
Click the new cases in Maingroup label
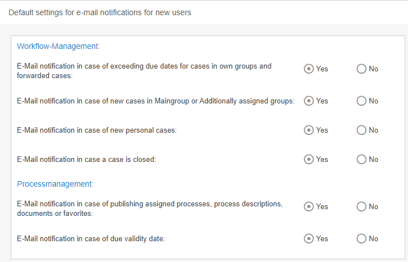[156, 101]
